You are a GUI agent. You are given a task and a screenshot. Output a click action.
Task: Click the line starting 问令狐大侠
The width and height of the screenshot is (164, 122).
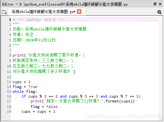tap(44, 71)
